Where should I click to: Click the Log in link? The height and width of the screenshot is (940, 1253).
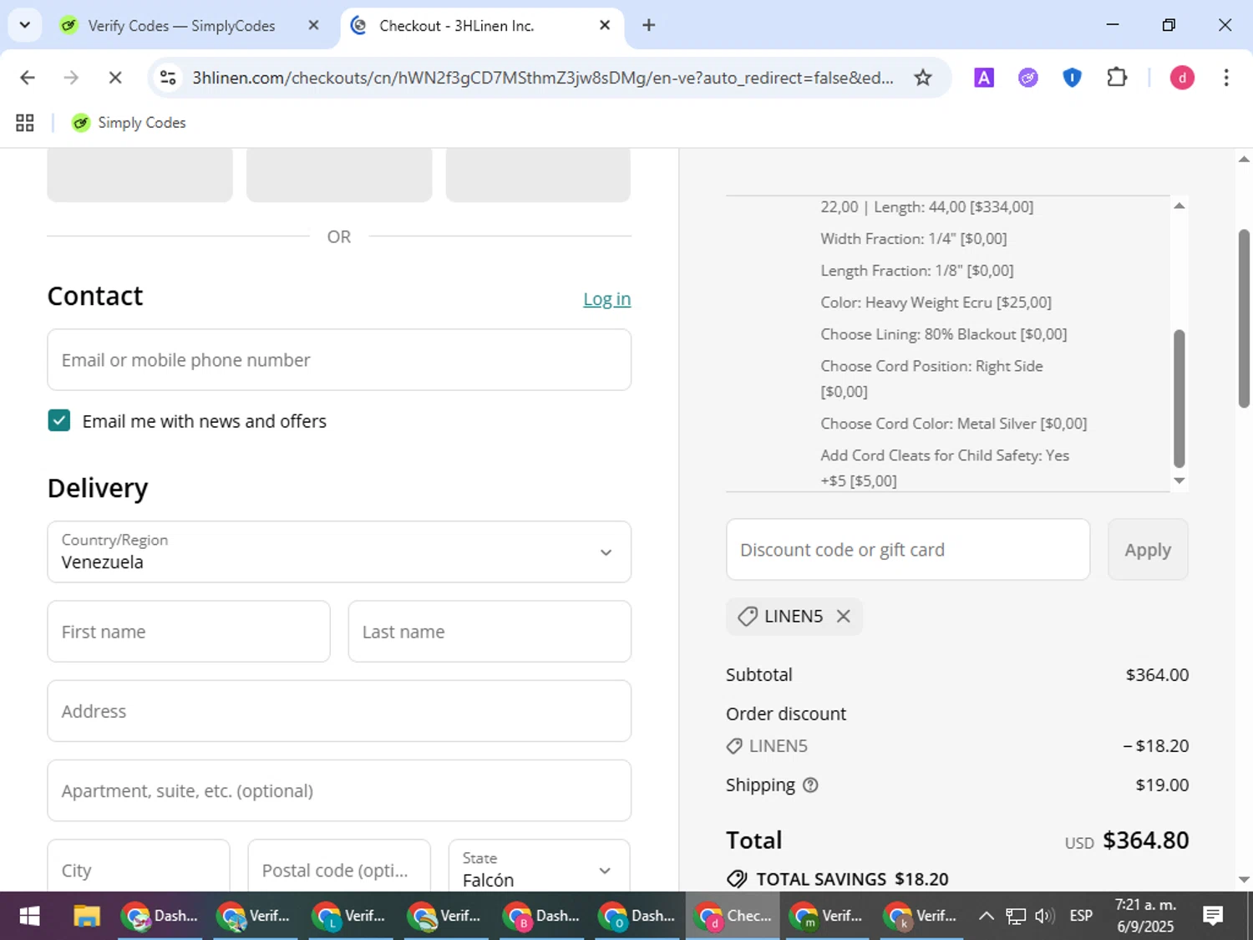[x=606, y=299]
